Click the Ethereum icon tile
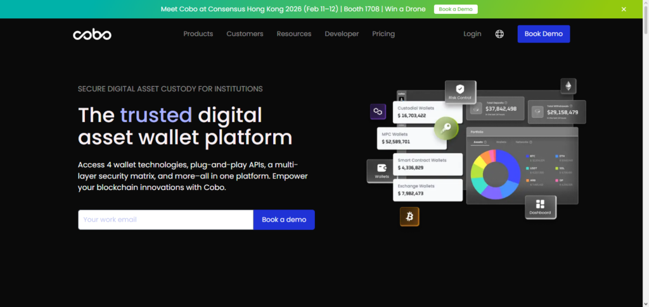649x307 pixels. [568, 86]
